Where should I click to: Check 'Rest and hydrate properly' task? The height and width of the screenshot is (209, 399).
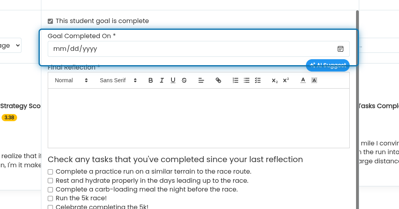click(x=51, y=180)
